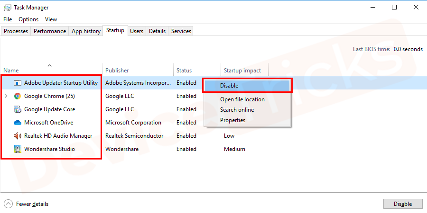Switch to the Users tab

[x=137, y=31]
